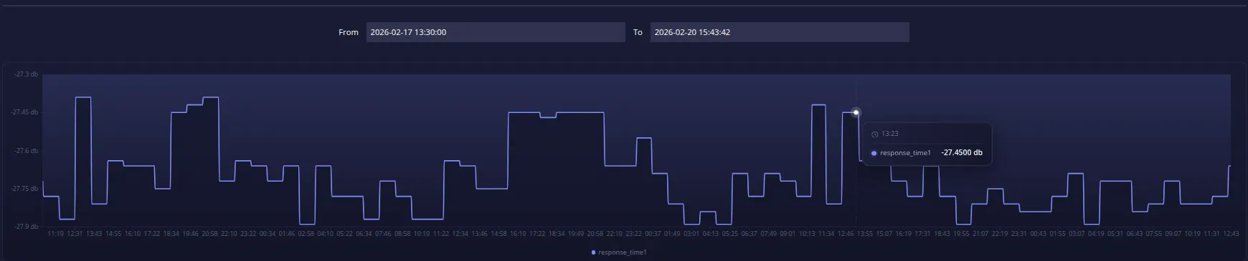Click the 12:43 x-axis tick label
This screenshot has height=261, width=1248.
1231,234
